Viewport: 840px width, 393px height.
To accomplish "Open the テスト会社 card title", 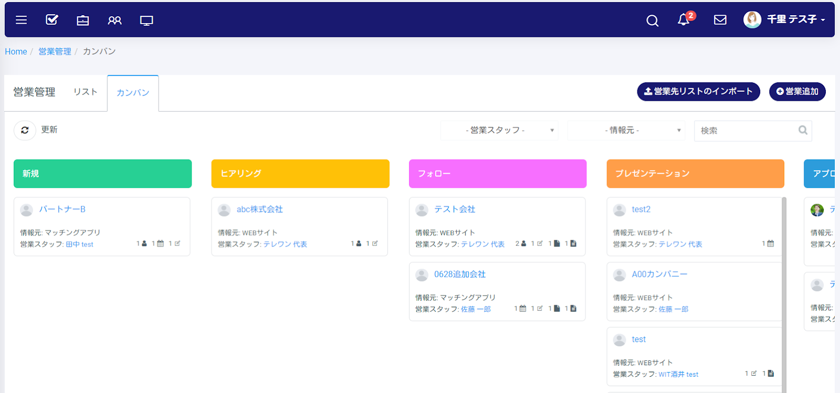I will [455, 209].
